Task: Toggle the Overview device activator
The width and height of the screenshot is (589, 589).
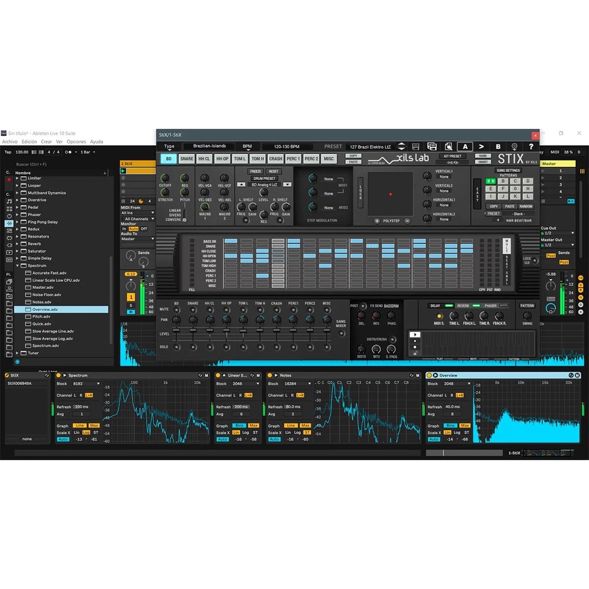Action: point(429,375)
